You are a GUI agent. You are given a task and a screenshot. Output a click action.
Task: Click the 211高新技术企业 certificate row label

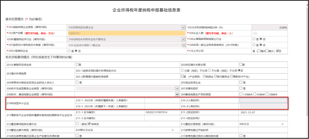40,115
